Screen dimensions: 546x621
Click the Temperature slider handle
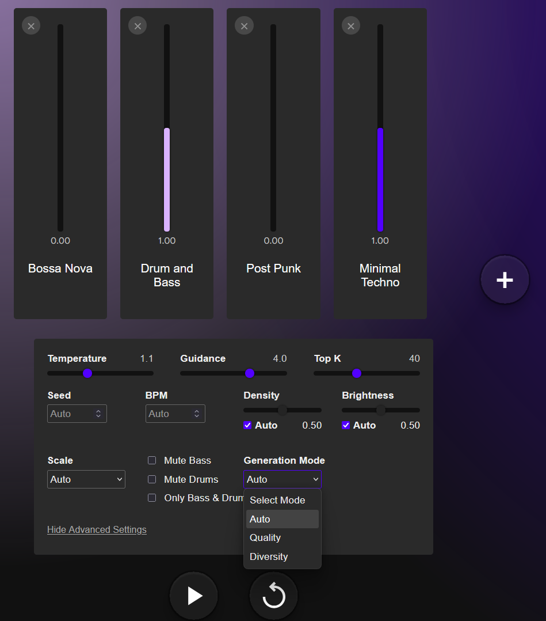[87, 373]
